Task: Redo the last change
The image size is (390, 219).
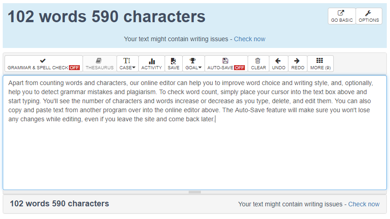Action: click(298, 63)
